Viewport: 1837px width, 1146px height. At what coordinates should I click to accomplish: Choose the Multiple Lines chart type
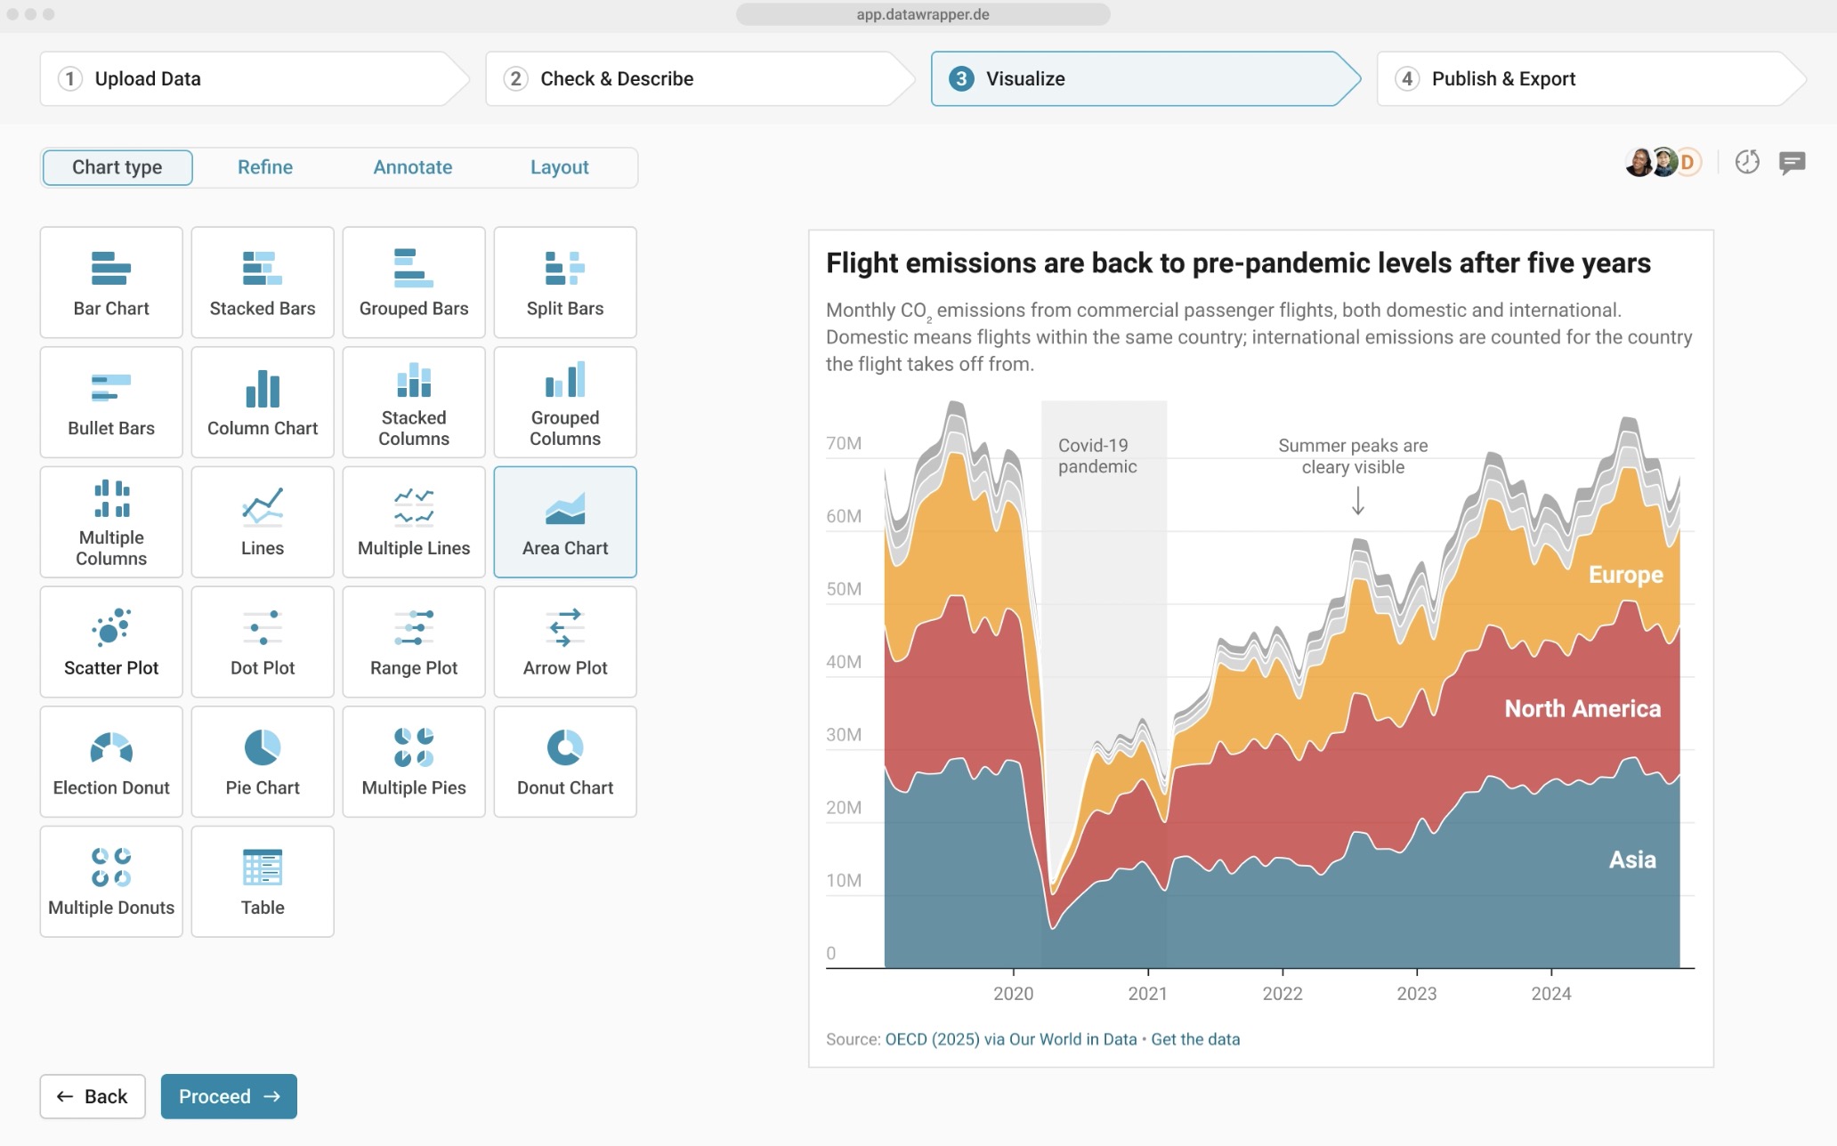coord(414,522)
